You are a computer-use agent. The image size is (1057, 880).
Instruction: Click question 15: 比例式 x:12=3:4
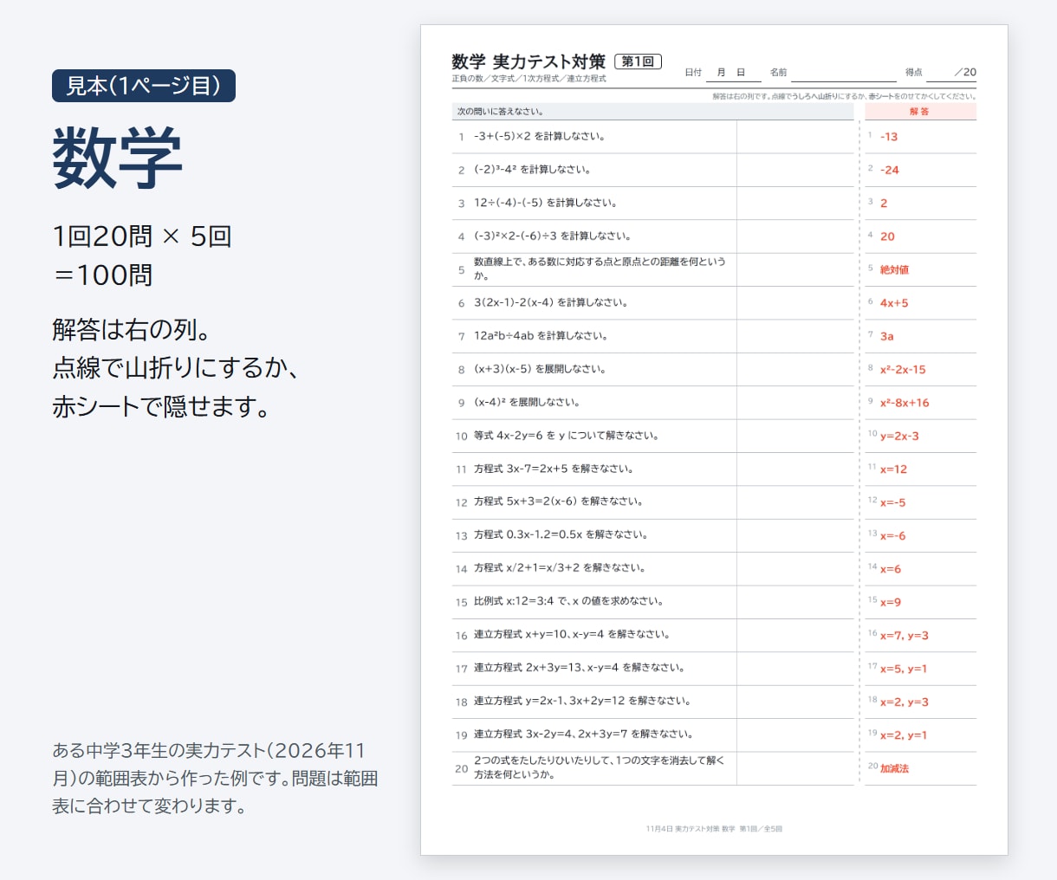[x=568, y=601]
